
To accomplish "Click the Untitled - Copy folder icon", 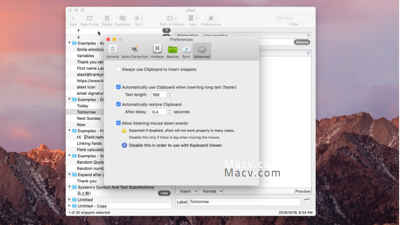I will (74, 206).
